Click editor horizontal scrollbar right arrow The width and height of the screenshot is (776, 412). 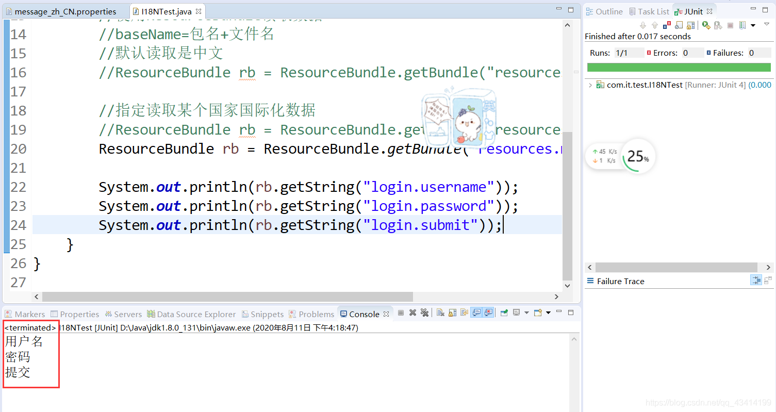(556, 296)
